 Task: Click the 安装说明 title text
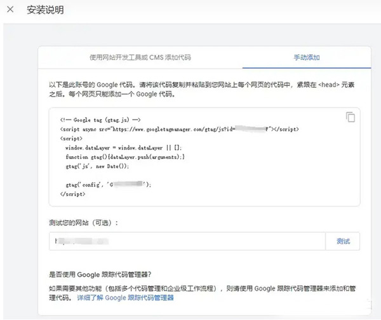tap(46, 10)
